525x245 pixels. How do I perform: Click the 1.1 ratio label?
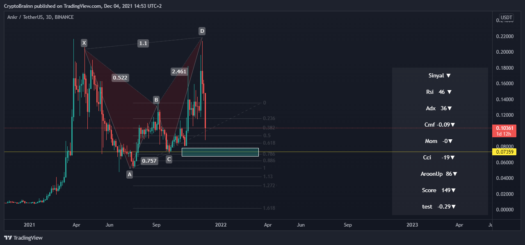coord(143,43)
